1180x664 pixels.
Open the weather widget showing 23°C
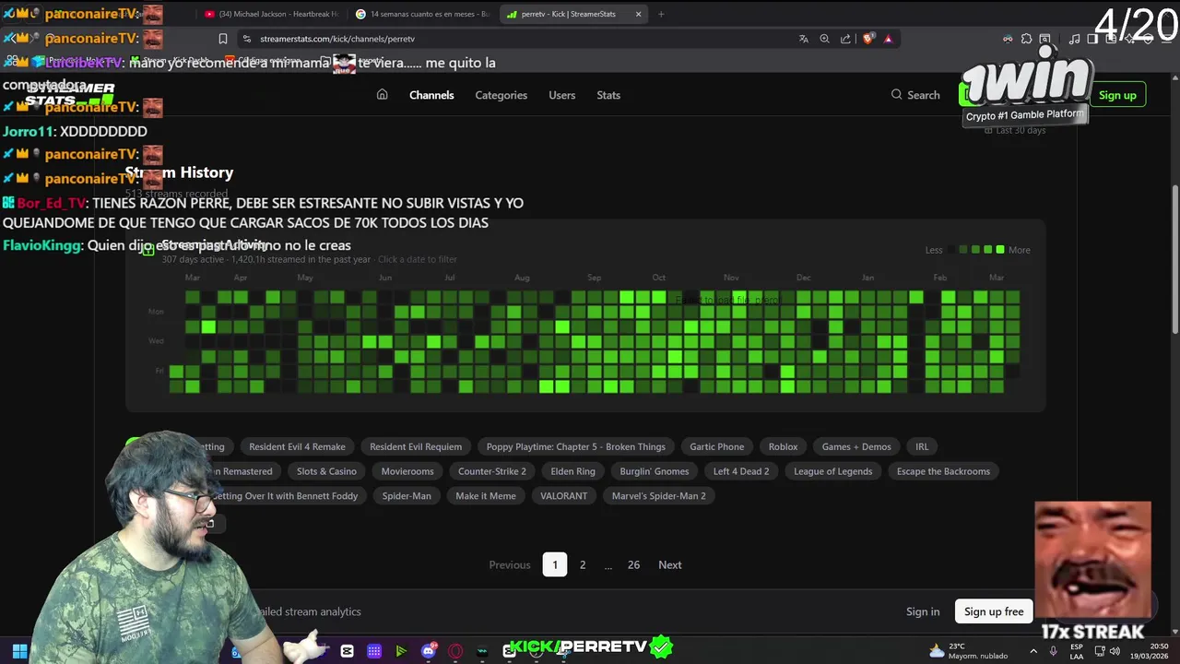[968, 651]
